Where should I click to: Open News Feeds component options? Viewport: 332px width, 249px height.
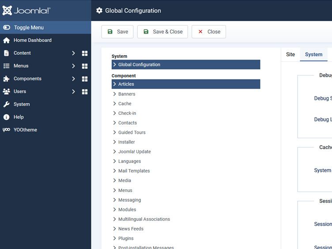tap(131, 229)
